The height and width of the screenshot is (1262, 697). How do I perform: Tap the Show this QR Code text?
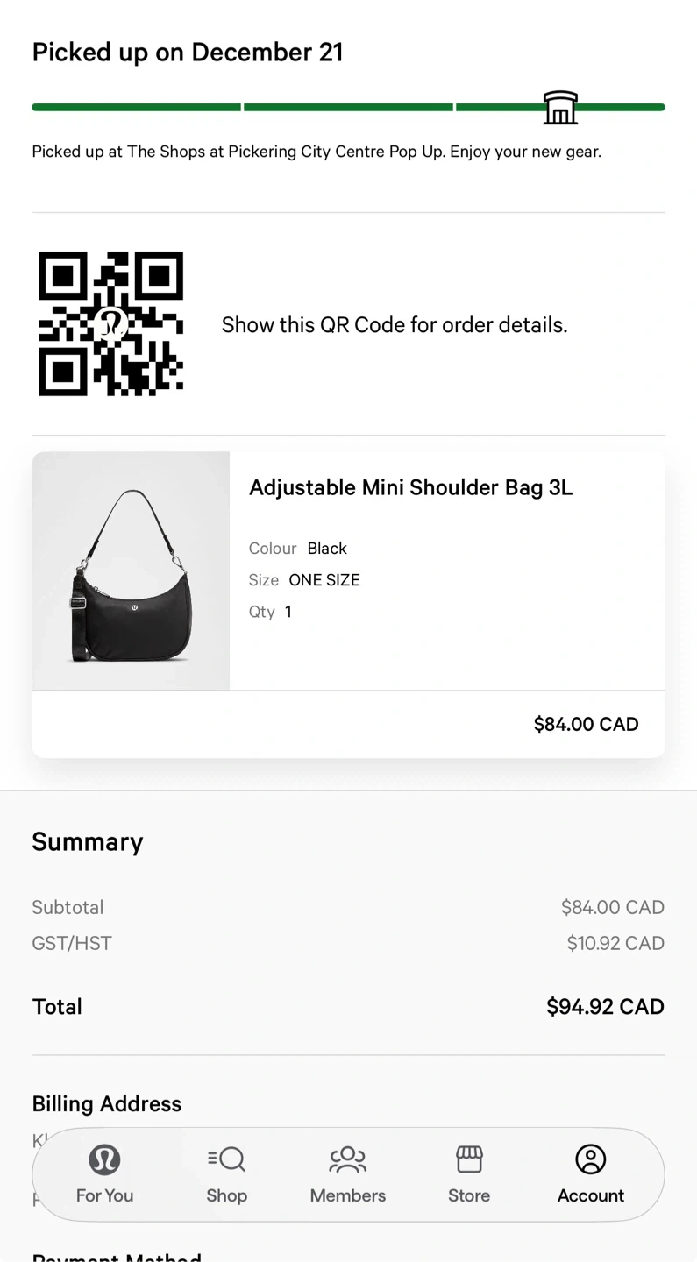tap(395, 325)
